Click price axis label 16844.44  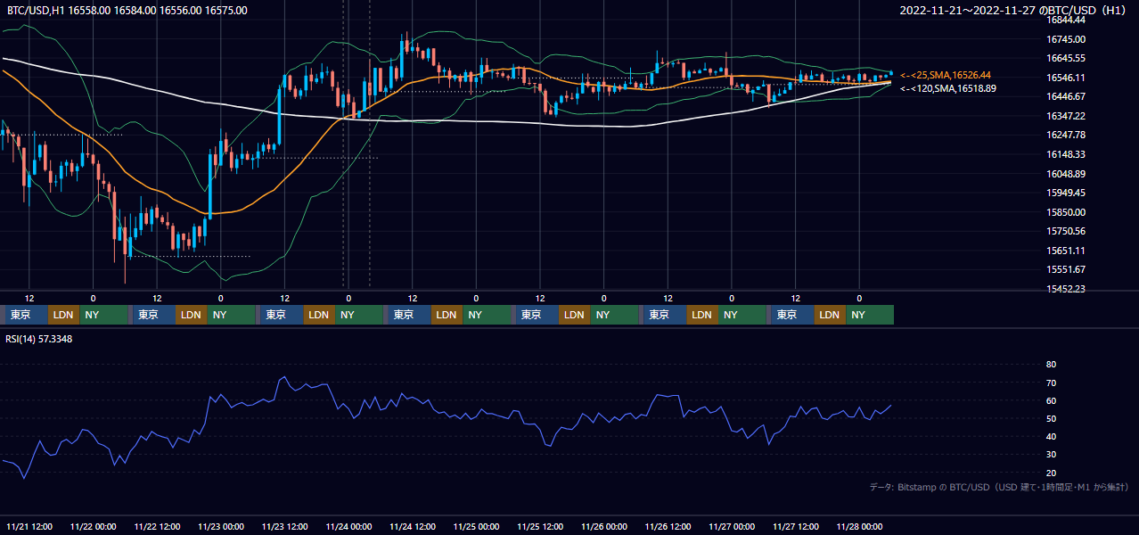tap(1066, 20)
